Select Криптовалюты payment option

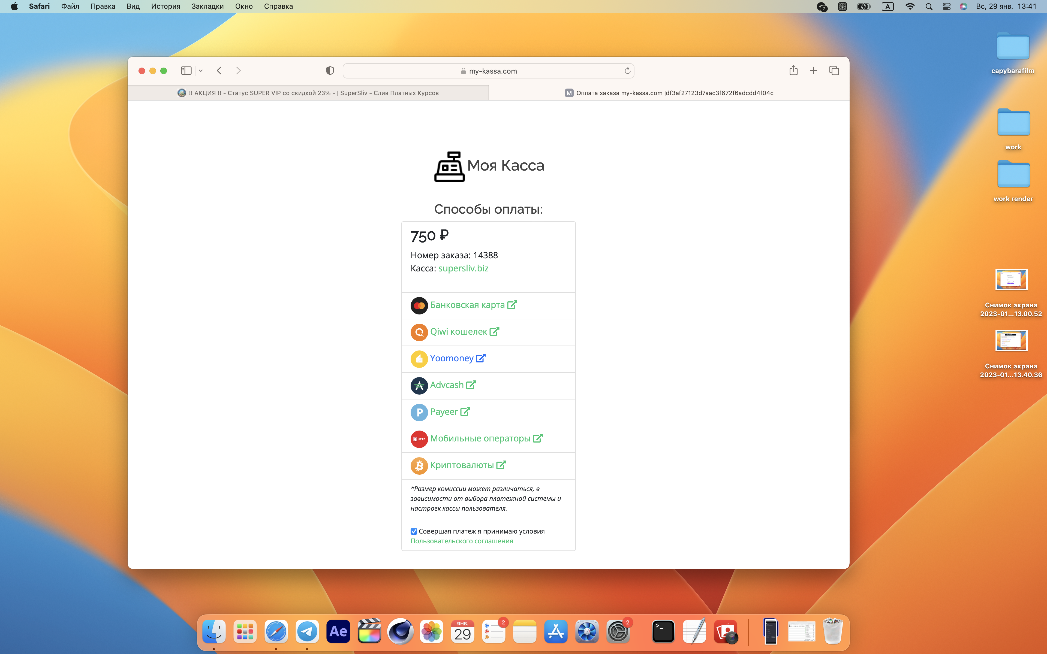coord(468,465)
